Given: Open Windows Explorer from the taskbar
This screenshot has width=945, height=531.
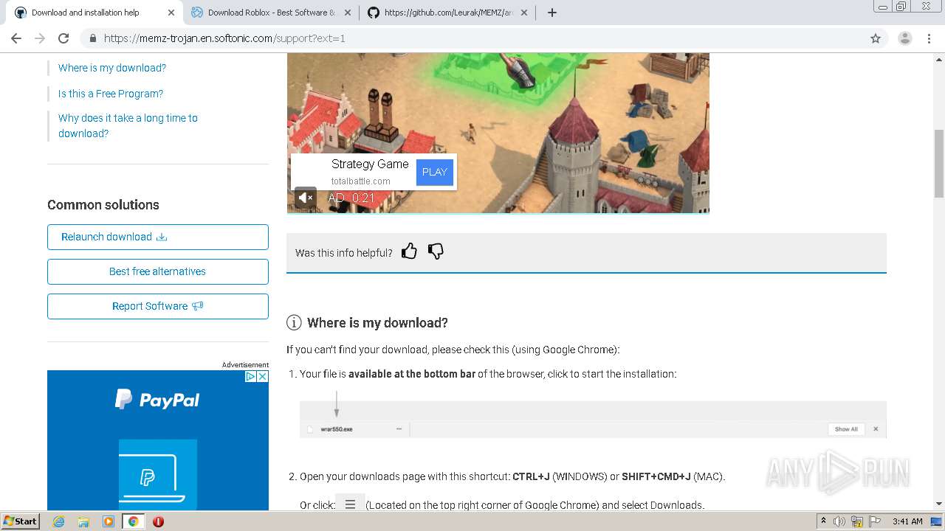Looking at the screenshot, I should pyautogui.click(x=83, y=521).
